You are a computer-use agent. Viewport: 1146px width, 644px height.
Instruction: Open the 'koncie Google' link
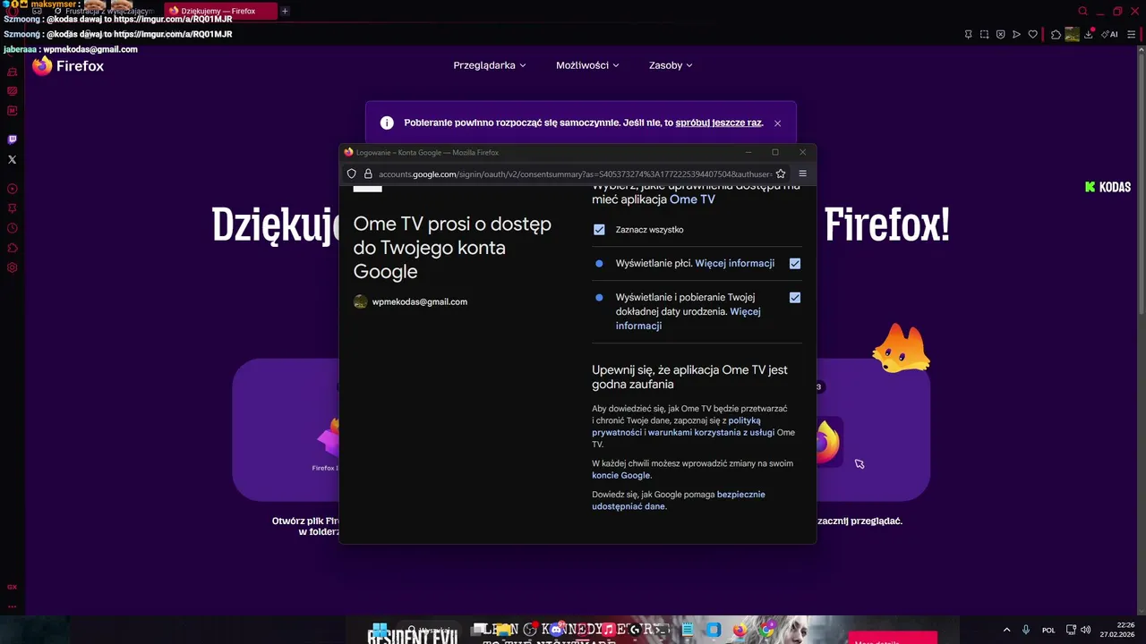(x=620, y=476)
